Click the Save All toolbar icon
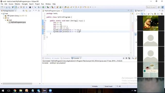 click(9, 7)
